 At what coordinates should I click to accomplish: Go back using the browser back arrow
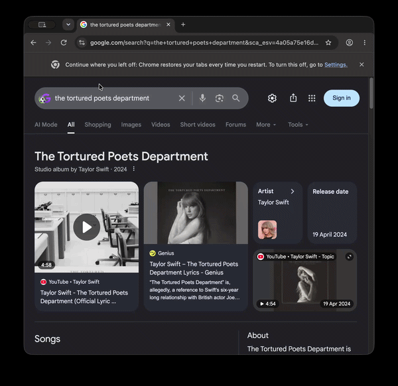(x=34, y=42)
